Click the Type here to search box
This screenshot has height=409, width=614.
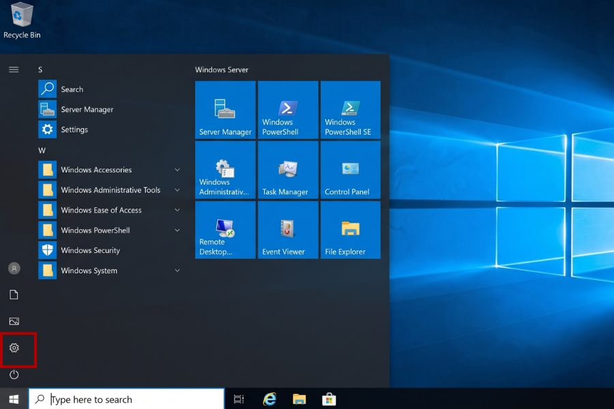127,399
